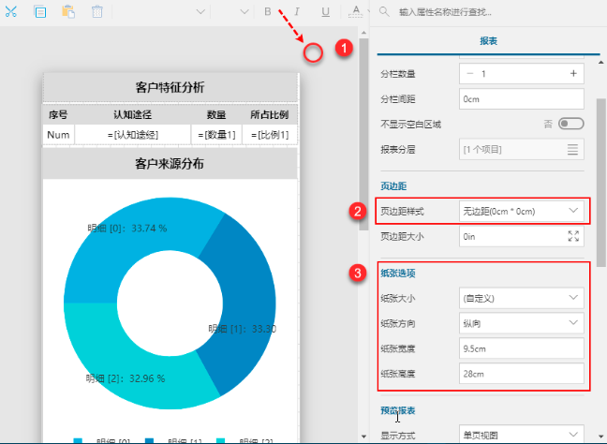Select the 客户特征分析 title textbox
Screen dimensions: 607x444
click(170, 87)
